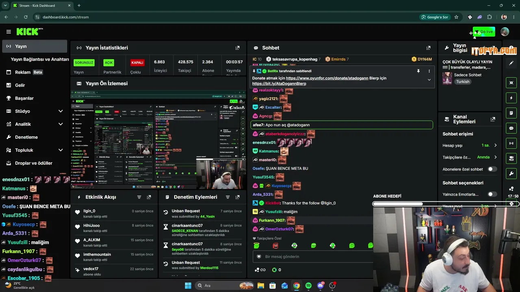This screenshot has height=292, width=520.
Task: Expand the Stüdyo sidebar section
Action: (x=61, y=111)
